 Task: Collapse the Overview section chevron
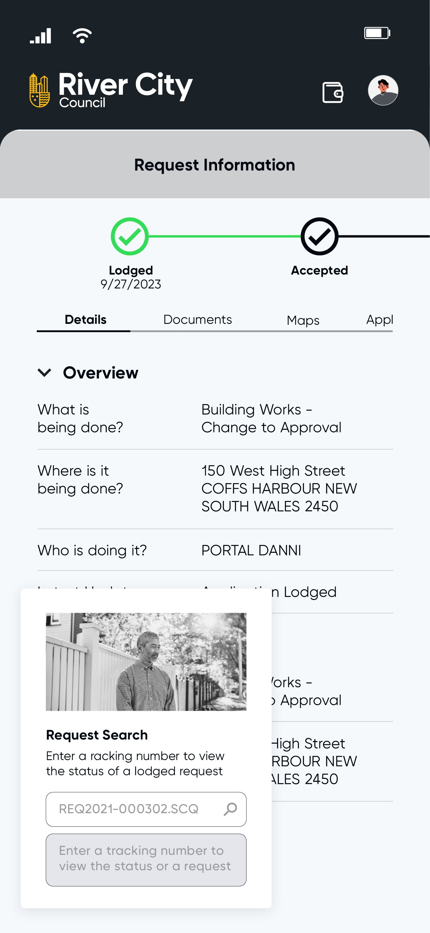point(44,372)
